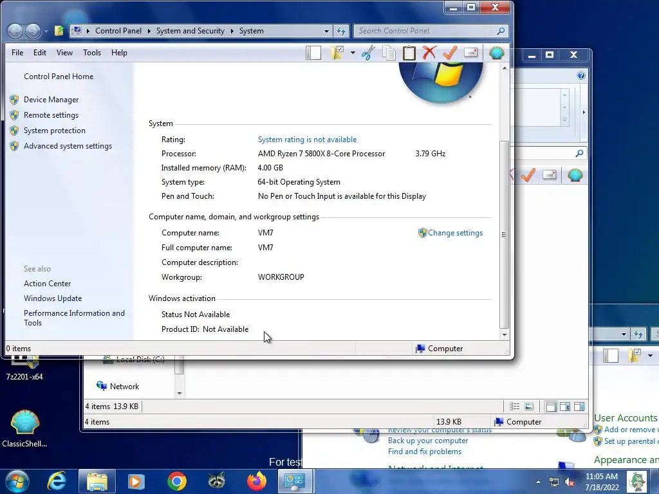Viewport: 659px width, 494px height.
Task: Open Classic Shell settings shell icon in System toolbar
Action: pyautogui.click(x=496, y=53)
